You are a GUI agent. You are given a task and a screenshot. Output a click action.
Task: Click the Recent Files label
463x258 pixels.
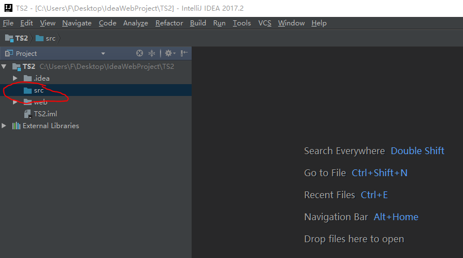tap(330, 195)
